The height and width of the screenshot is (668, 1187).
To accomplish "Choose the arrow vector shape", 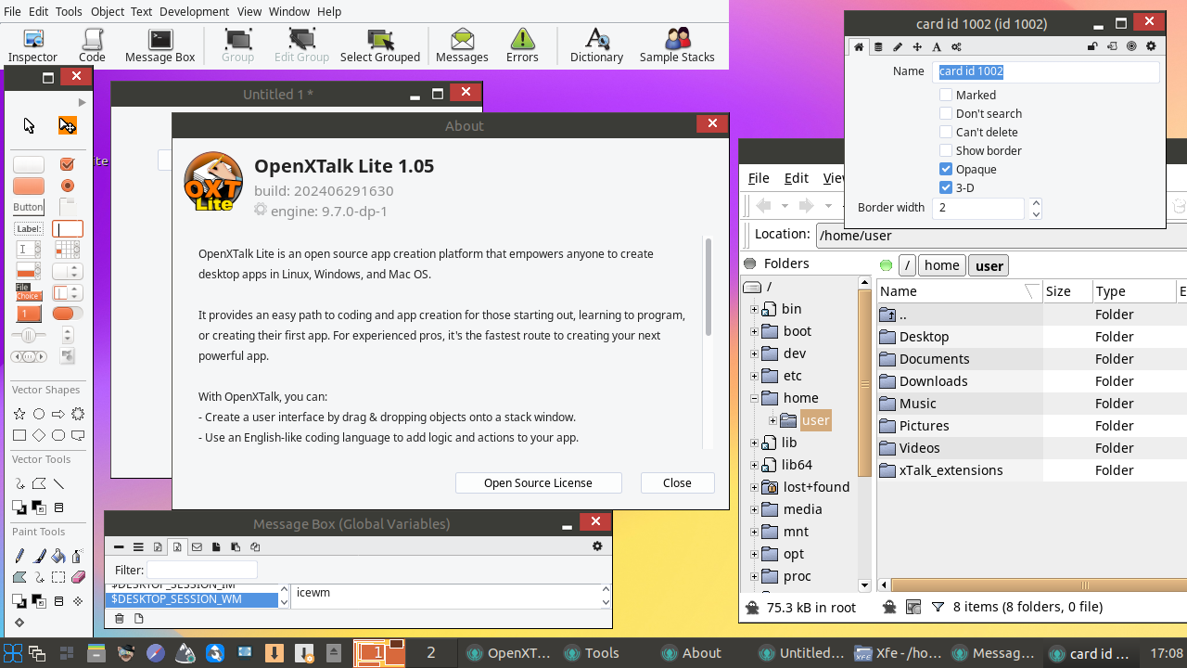I will [58, 414].
